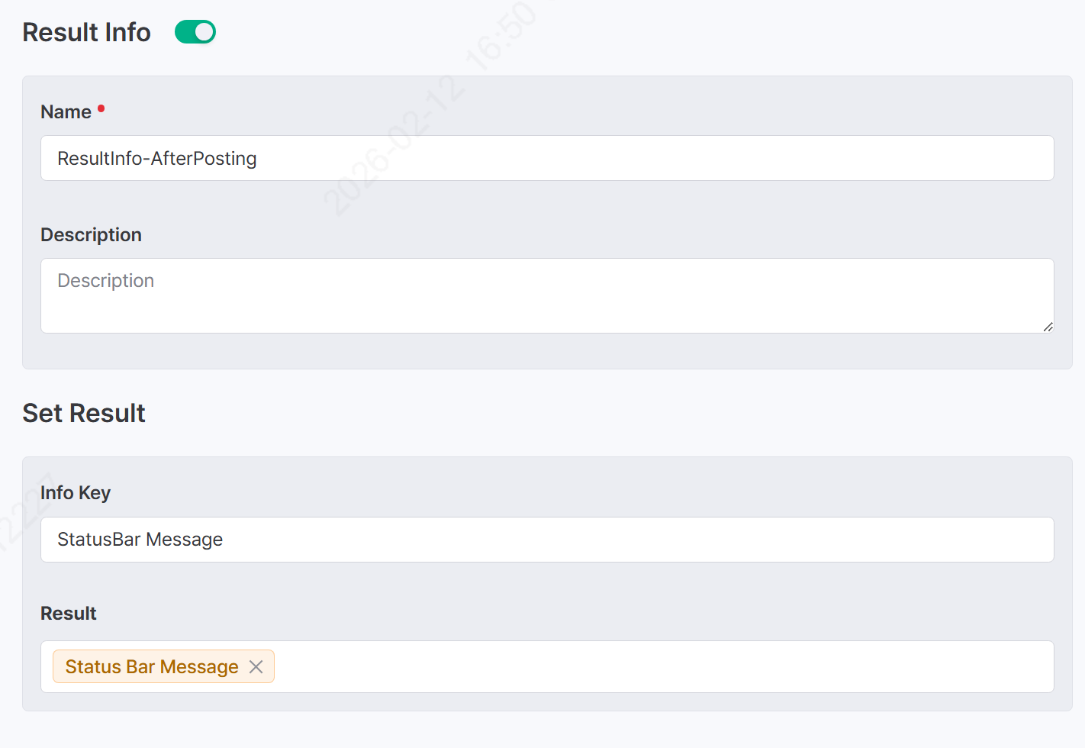Focus the Name field containing ResultInfo-AfterPosting
Image resolution: width=1085 pixels, height=748 pixels.
[x=546, y=158]
